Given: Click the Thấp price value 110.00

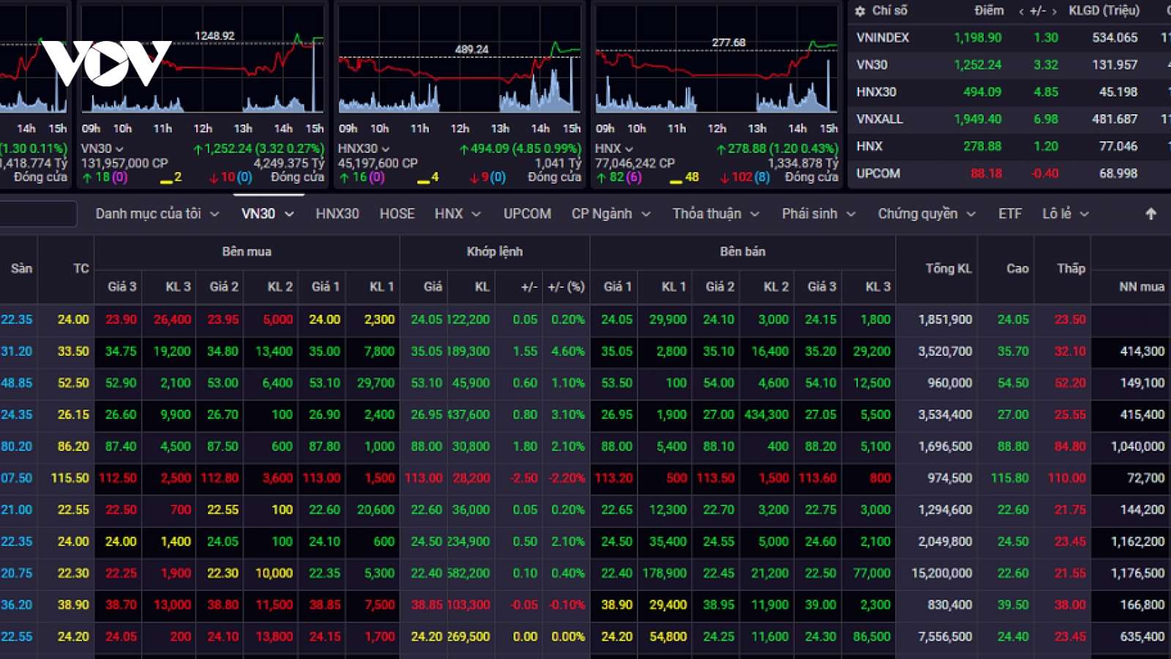Looking at the screenshot, I should [1066, 478].
